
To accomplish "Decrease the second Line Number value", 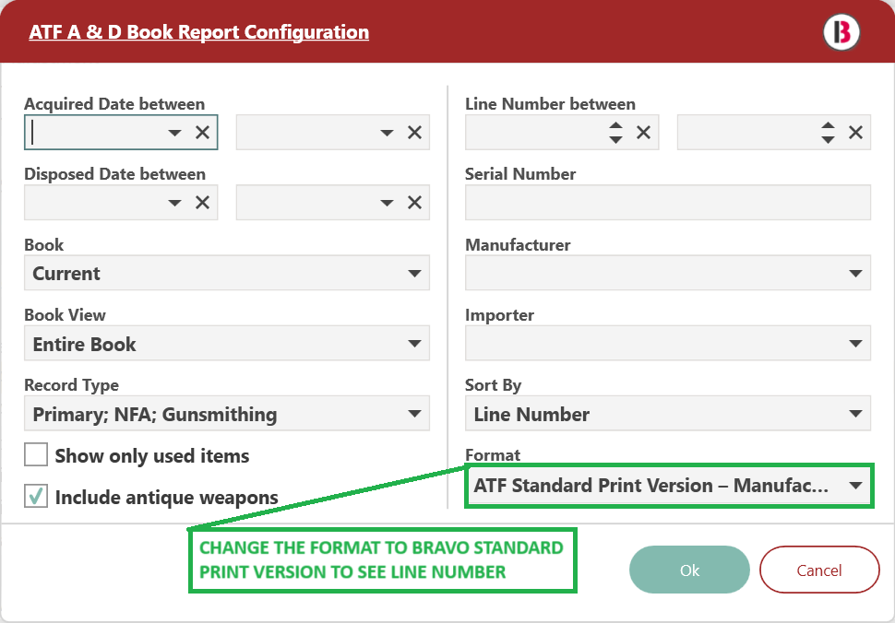I will point(829,140).
